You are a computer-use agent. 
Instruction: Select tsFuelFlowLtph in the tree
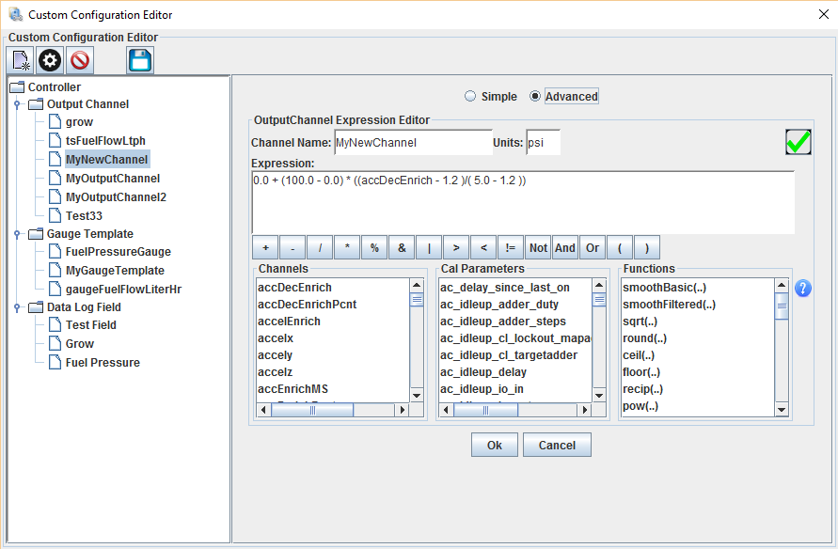[104, 141]
